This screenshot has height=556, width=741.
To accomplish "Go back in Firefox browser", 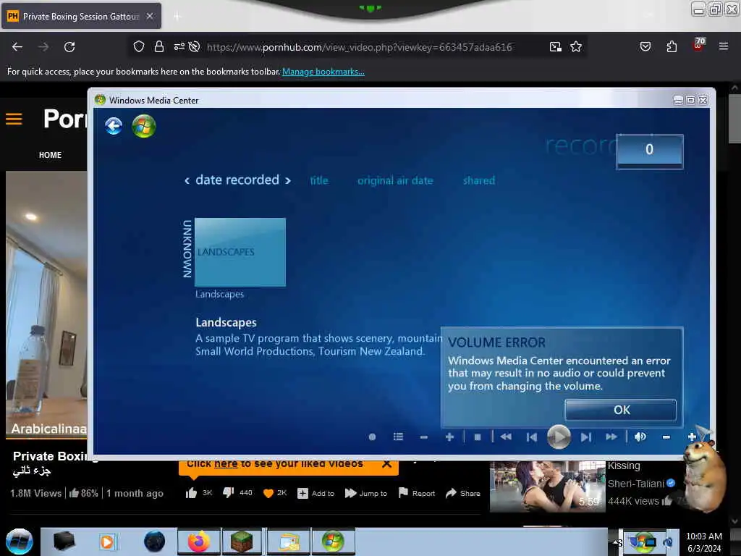I will 17,47.
